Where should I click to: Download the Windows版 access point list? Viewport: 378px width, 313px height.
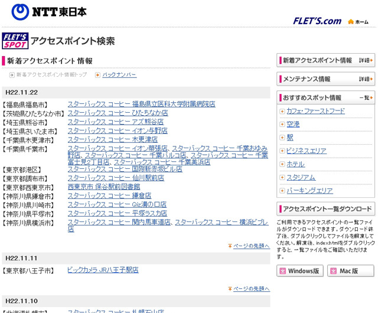300,271
